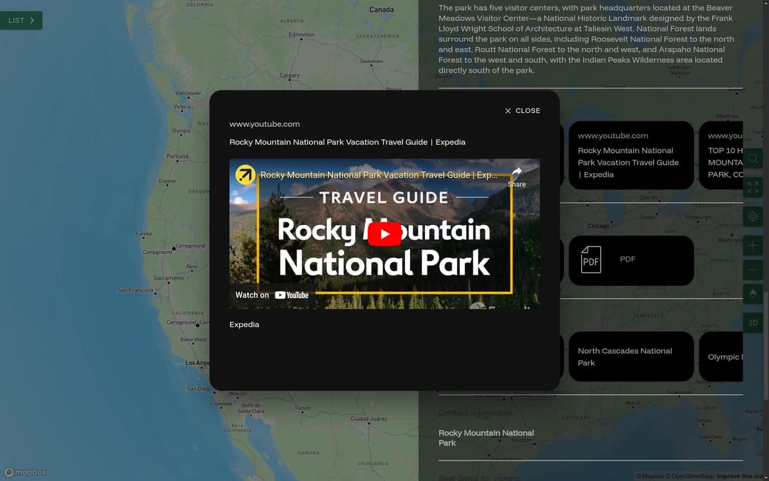Open Watch on YouTube link

pyautogui.click(x=272, y=295)
